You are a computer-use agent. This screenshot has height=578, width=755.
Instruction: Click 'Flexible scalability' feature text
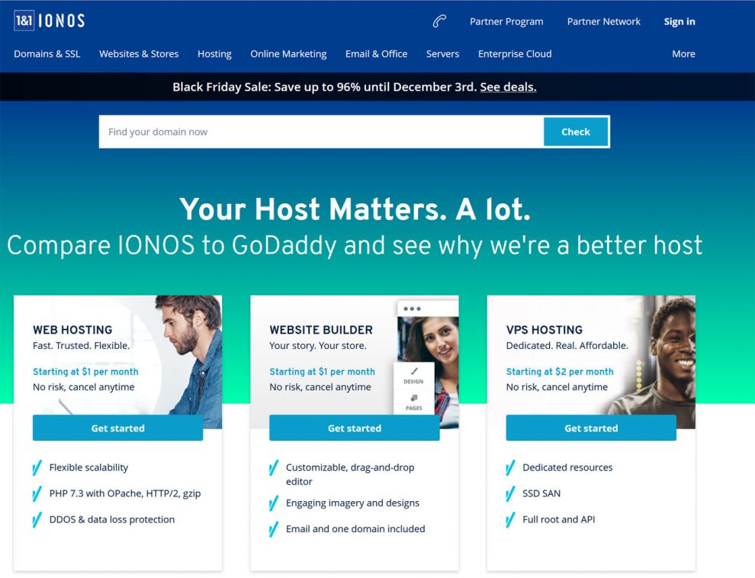tap(88, 468)
